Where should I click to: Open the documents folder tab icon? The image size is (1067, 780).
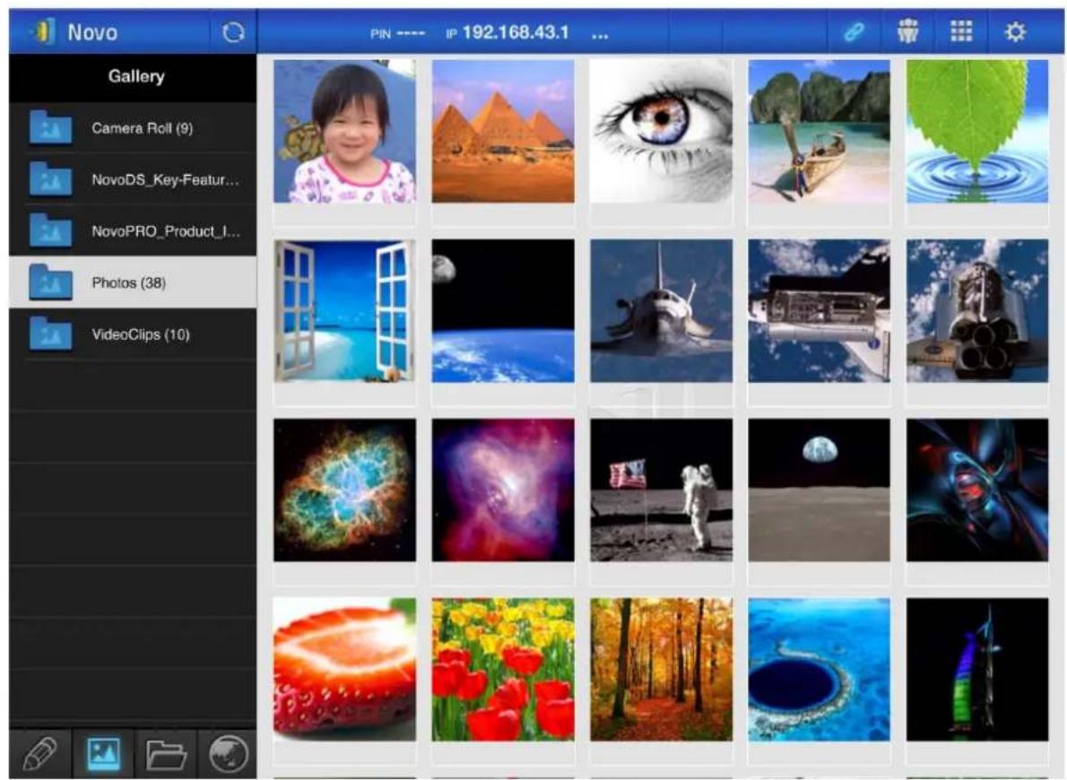click(x=166, y=755)
